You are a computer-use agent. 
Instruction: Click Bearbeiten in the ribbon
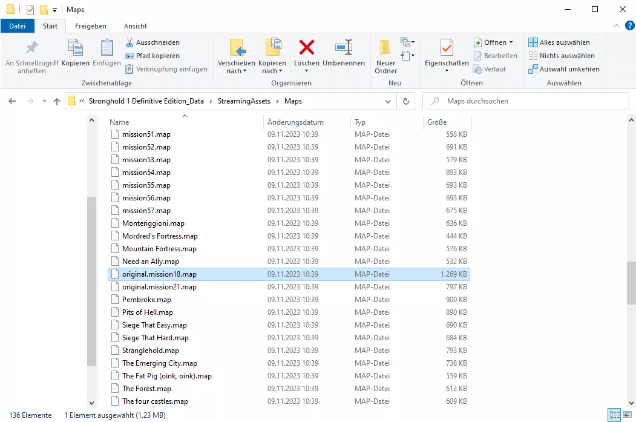[495, 56]
